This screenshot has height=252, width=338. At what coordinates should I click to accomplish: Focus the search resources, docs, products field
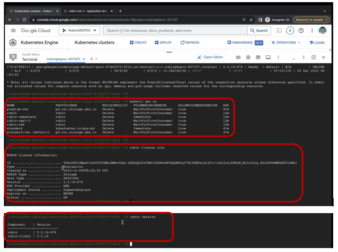click(x=175, y=31)
